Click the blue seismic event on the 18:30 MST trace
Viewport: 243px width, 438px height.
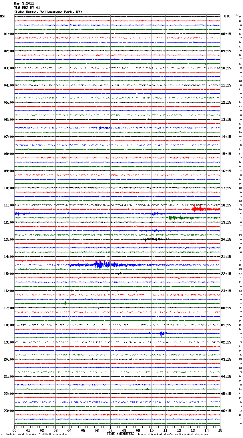click(x=160, y=333)
